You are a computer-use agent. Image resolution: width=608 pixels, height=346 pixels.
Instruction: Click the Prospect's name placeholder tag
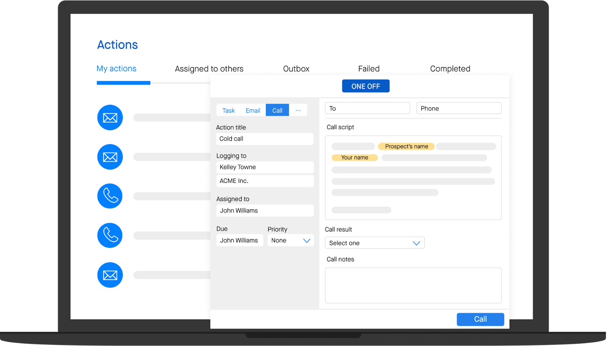point(406,146)
